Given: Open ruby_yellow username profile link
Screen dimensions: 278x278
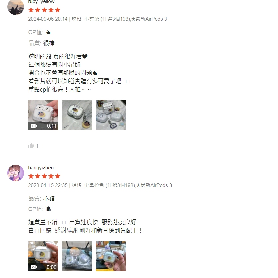Looking at the screenshot, I should (41, 2).
